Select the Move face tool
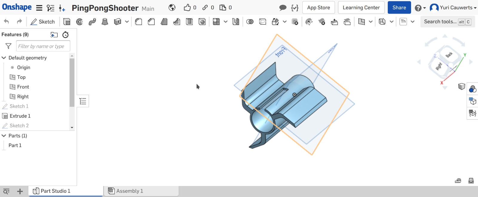This screenshot has width=478, height=197. 334,21
